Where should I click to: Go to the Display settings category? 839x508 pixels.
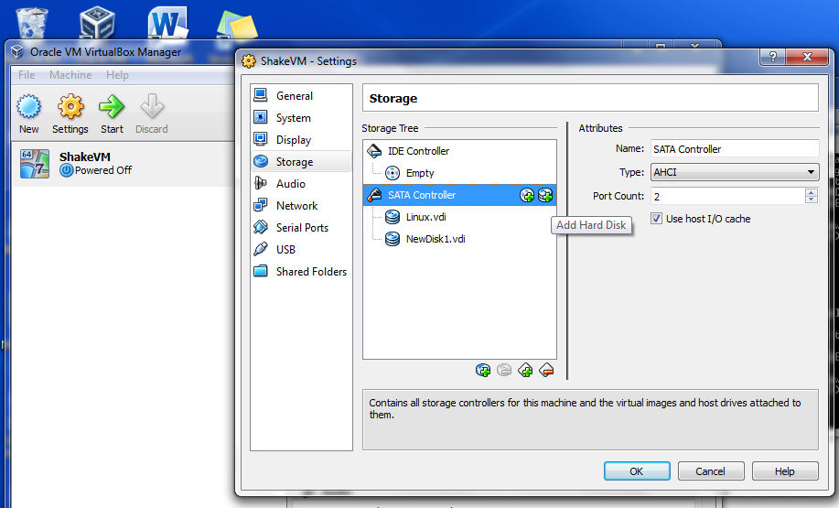301,140
